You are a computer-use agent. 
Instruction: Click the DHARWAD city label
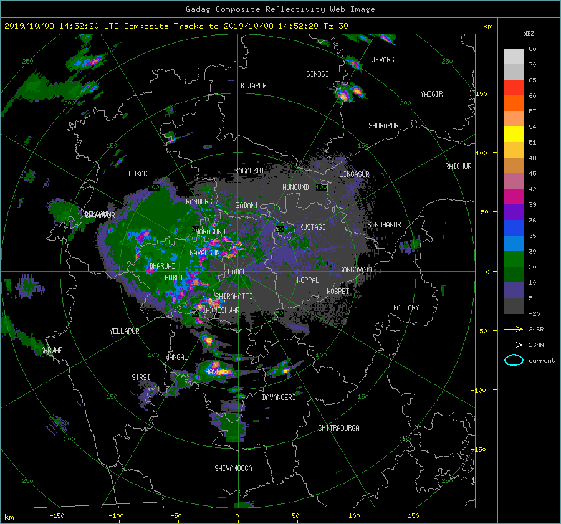pos(162,266)
